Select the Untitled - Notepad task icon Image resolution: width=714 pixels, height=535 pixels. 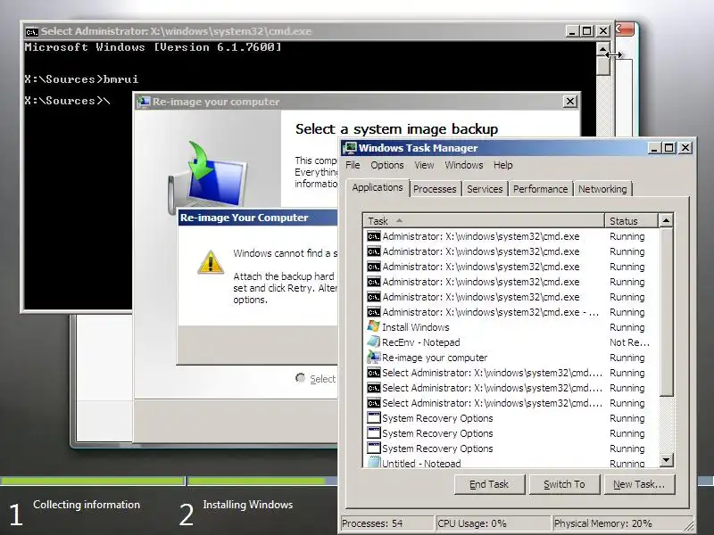(373, 463)
